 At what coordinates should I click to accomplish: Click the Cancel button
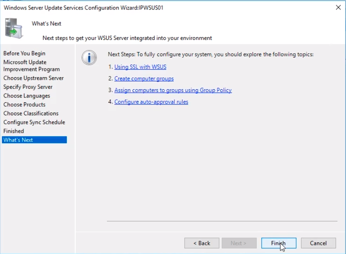319,243
